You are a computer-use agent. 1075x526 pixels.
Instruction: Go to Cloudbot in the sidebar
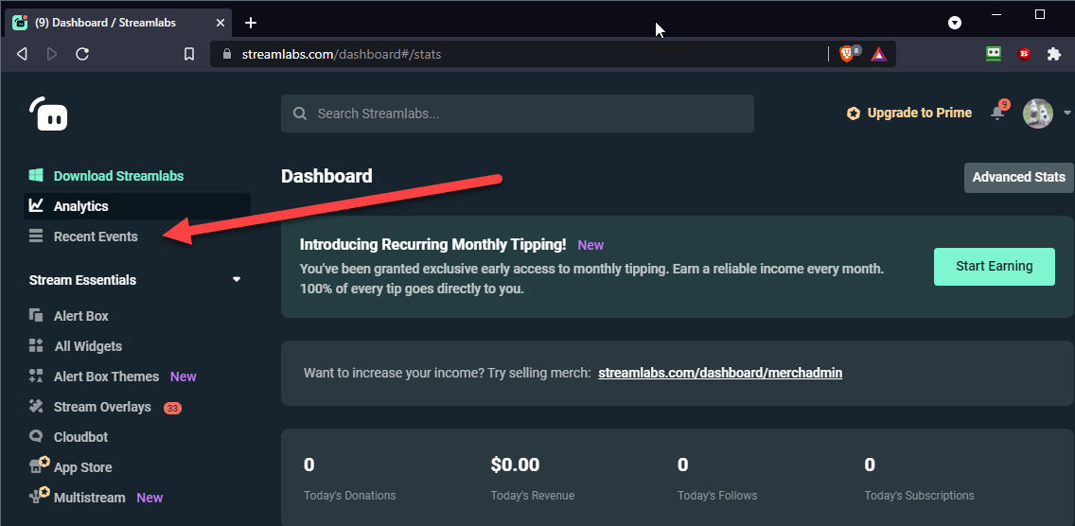click(x=80, y=437)
